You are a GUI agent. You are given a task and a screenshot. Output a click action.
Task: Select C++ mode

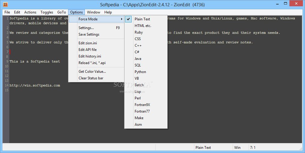(x=146, y=46)
